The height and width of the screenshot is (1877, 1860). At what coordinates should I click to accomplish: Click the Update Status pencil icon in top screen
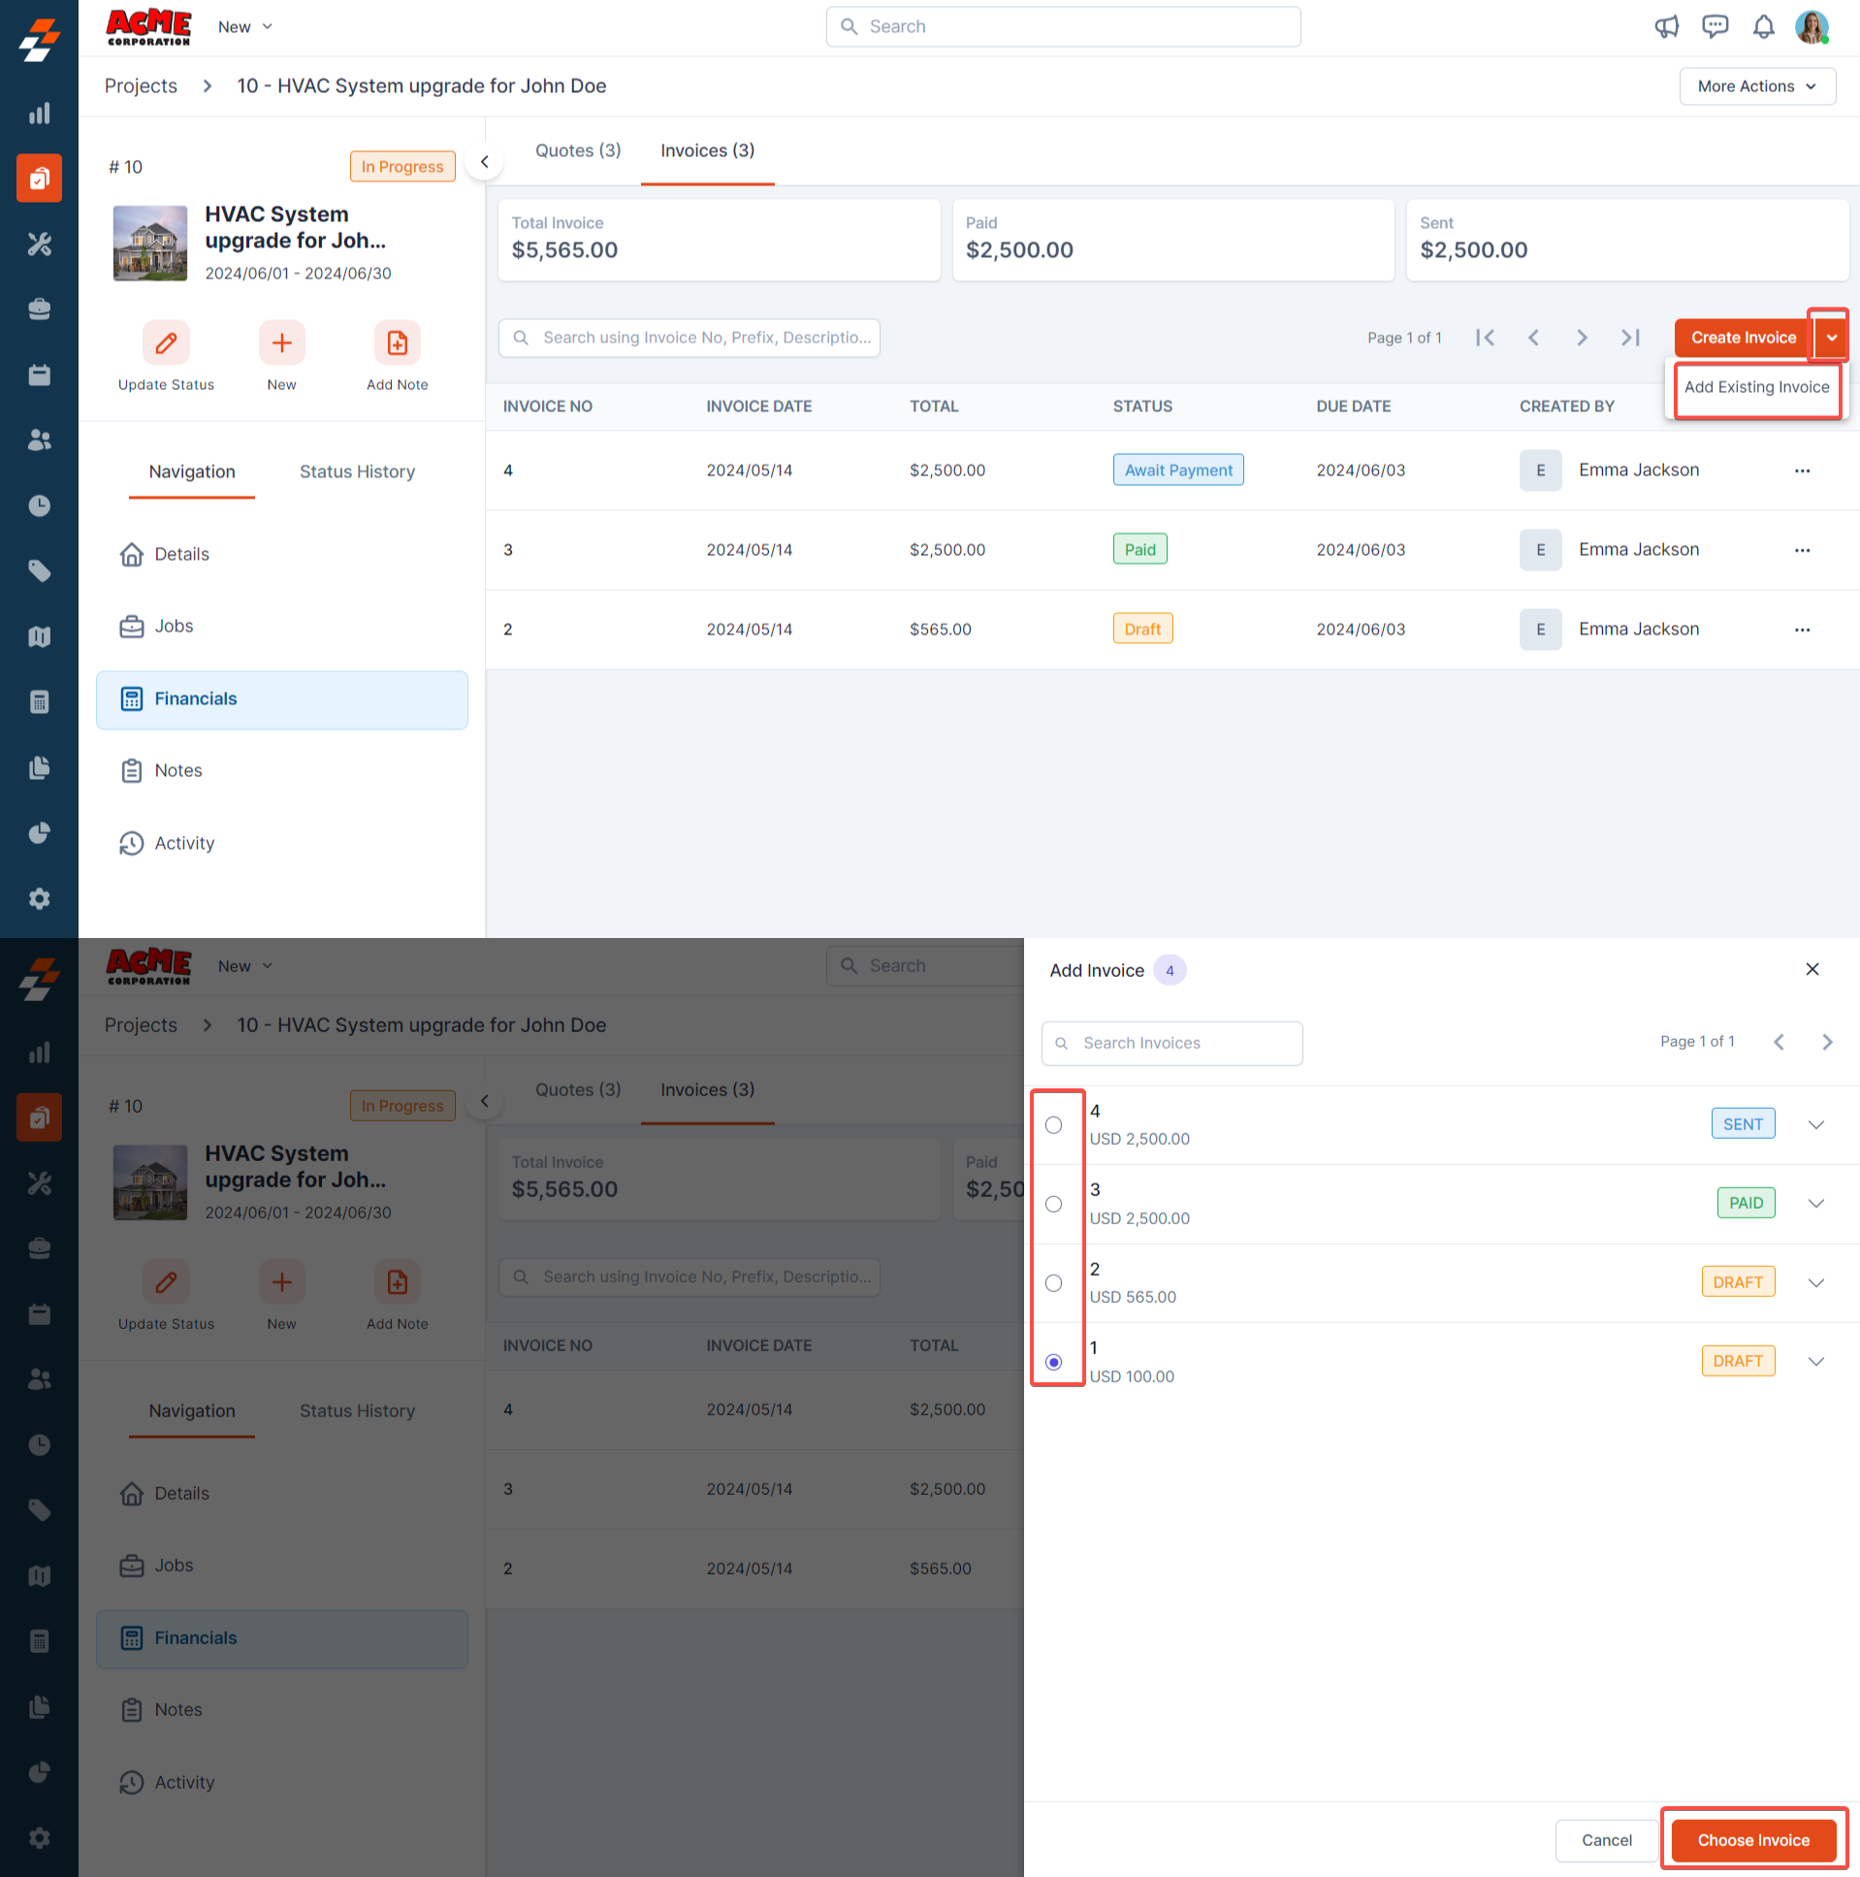tap(166, 343)
